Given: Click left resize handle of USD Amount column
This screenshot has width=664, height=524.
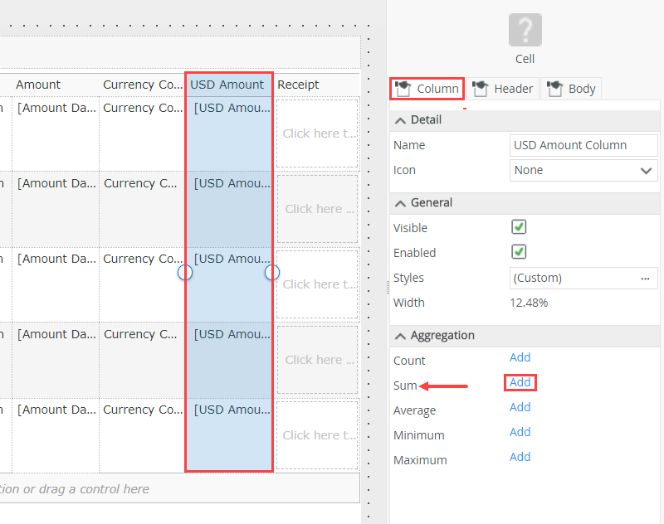Looking at the screenshot, I should 185,272.
